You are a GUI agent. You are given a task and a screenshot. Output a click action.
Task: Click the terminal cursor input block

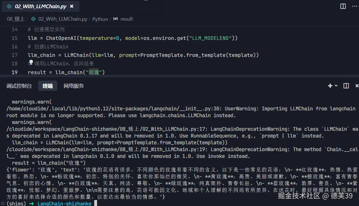(96, 203)
